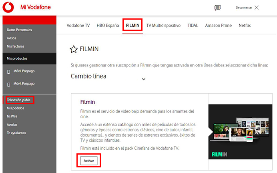Open the Netflix tab
Screen dimensions: 277x173
coord(245,26)
